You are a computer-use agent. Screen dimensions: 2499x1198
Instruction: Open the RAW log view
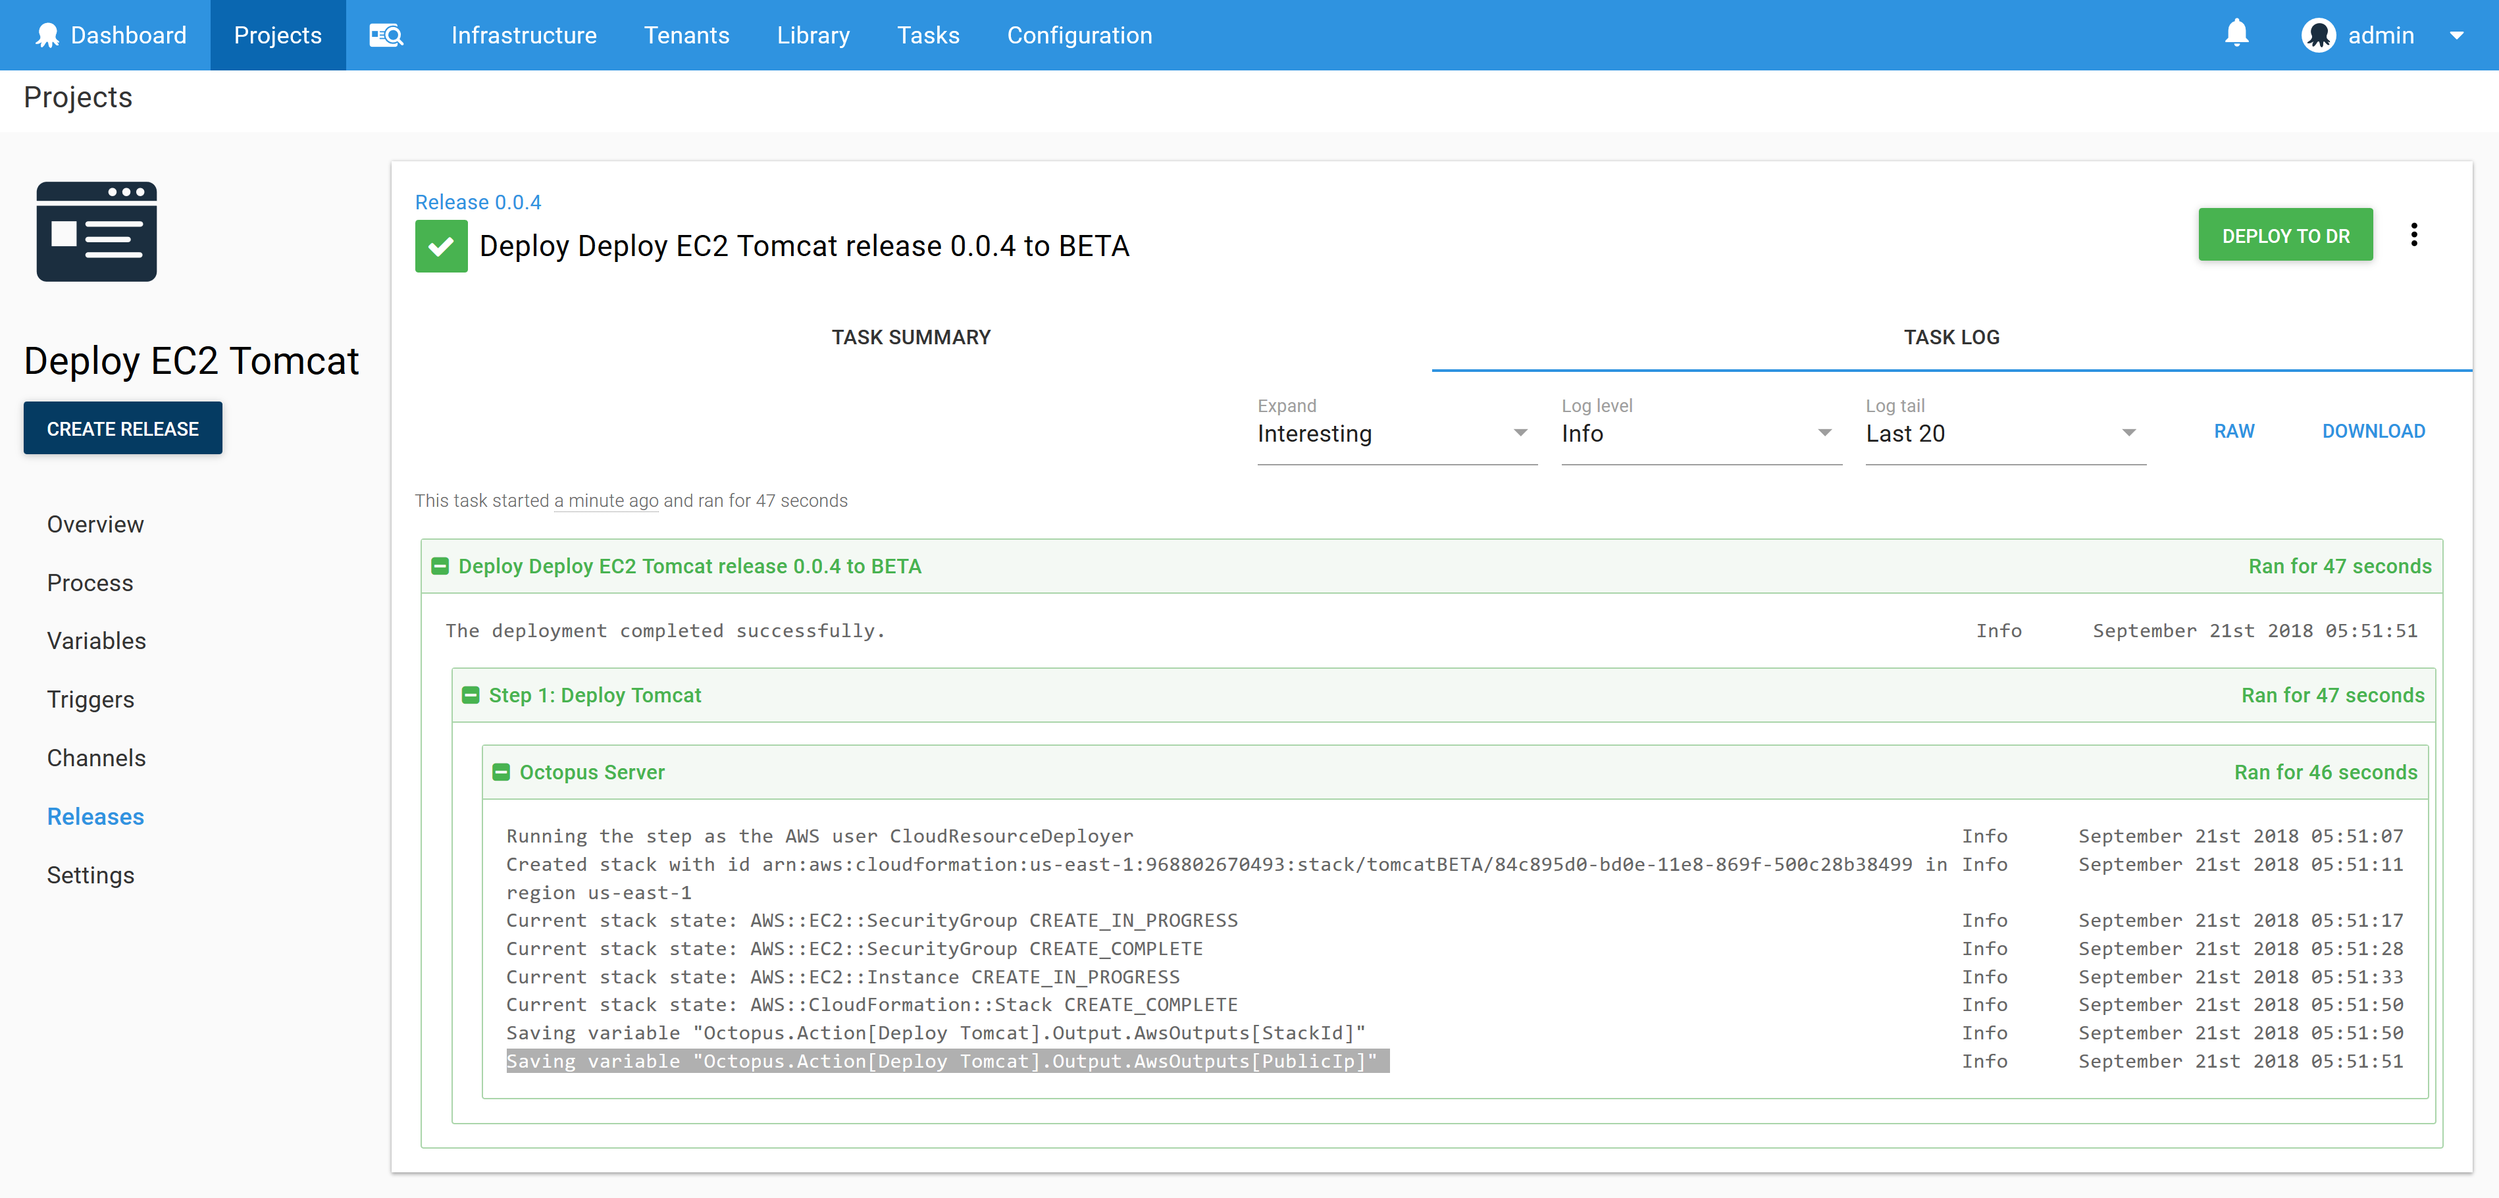point(2235,430)
